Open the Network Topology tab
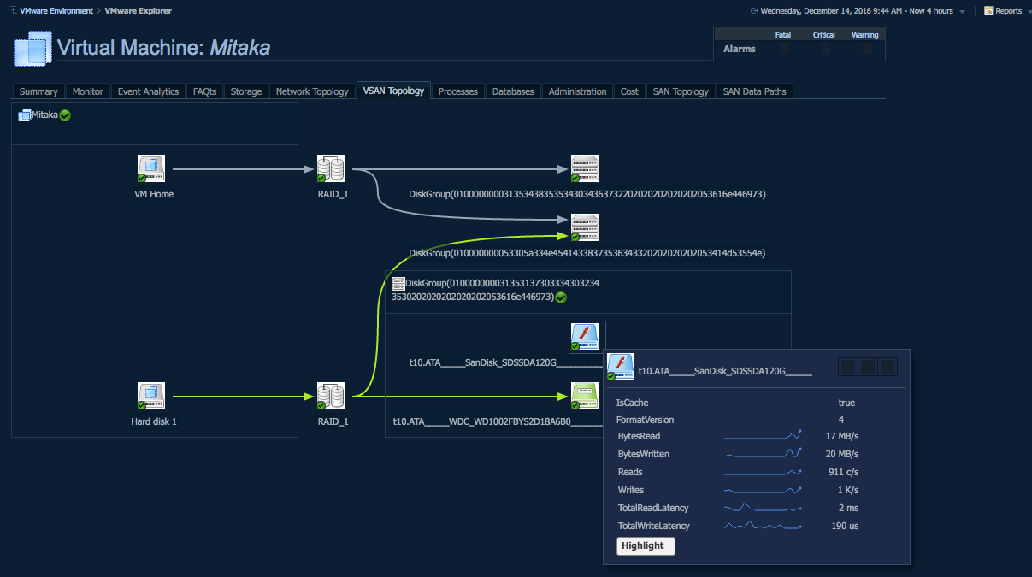Image resolution: width=1032 pixels, height=577 pixels. click(312, 91)
